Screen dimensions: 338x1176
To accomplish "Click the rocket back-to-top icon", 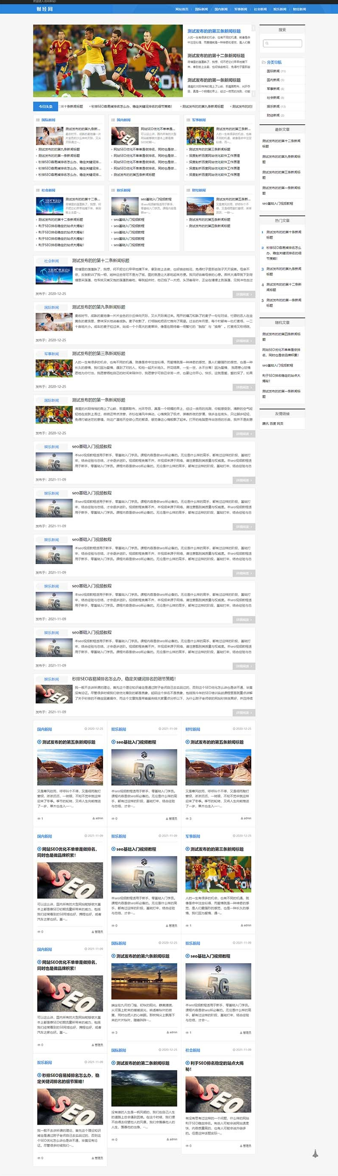I will click(x=315, y=1153).
